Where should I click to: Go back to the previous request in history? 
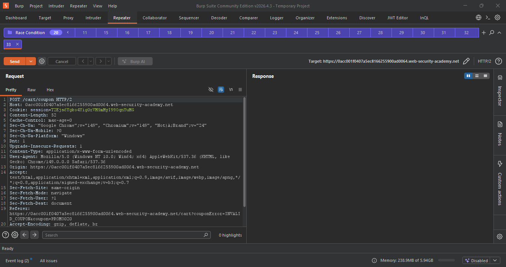pyautogui.click(x=83, y=61)
